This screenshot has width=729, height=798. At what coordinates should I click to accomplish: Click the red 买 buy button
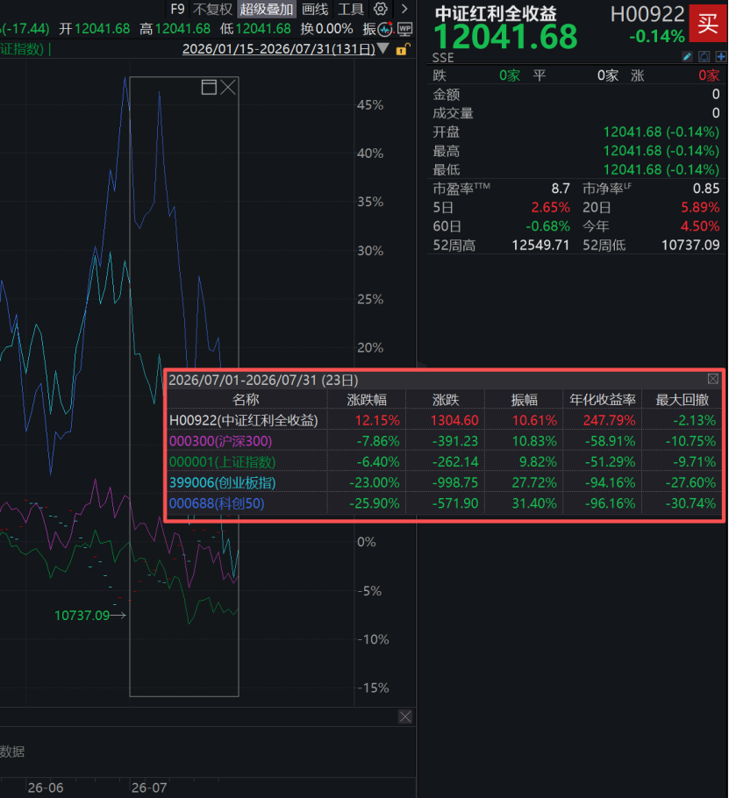708,24
